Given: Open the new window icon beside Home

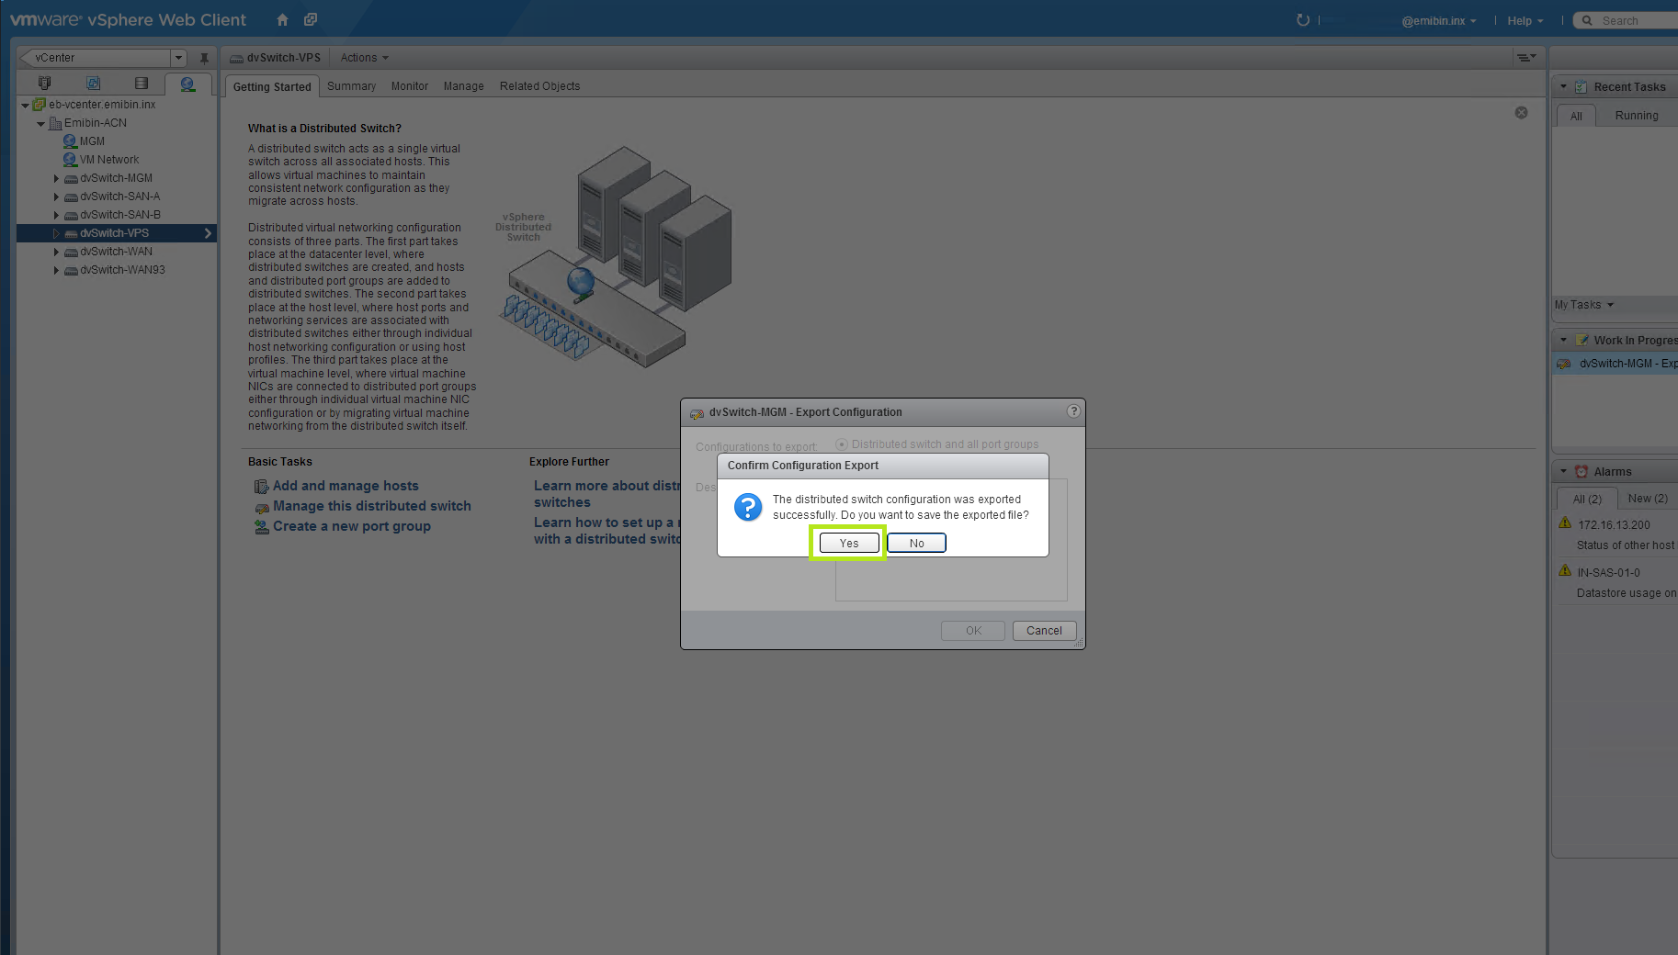Looking at the screenshot, I should click(x=311, y=20).
